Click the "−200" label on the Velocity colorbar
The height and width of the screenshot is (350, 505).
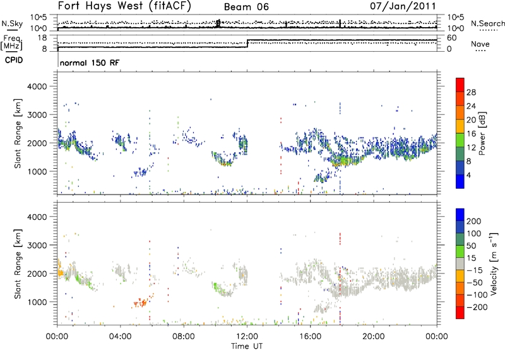point(477,307)
